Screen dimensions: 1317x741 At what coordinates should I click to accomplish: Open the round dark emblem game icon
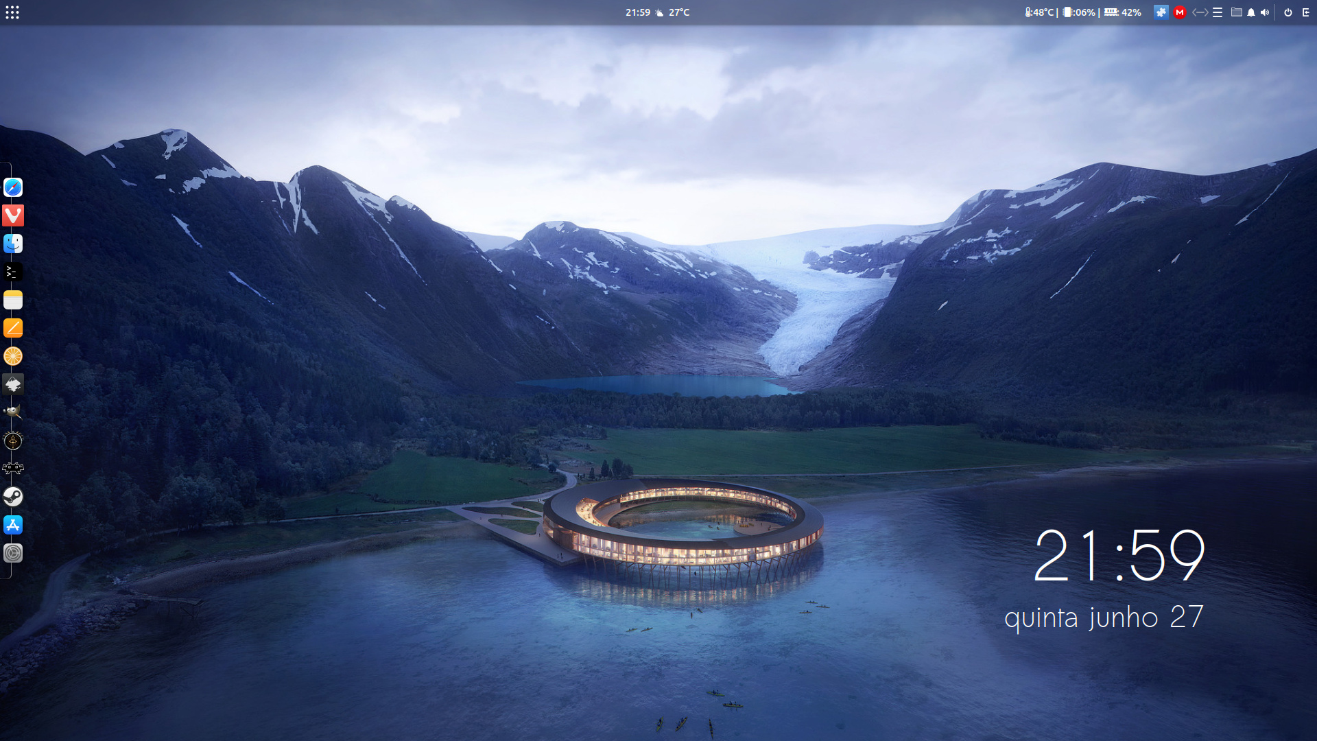[x=13, y=440]
